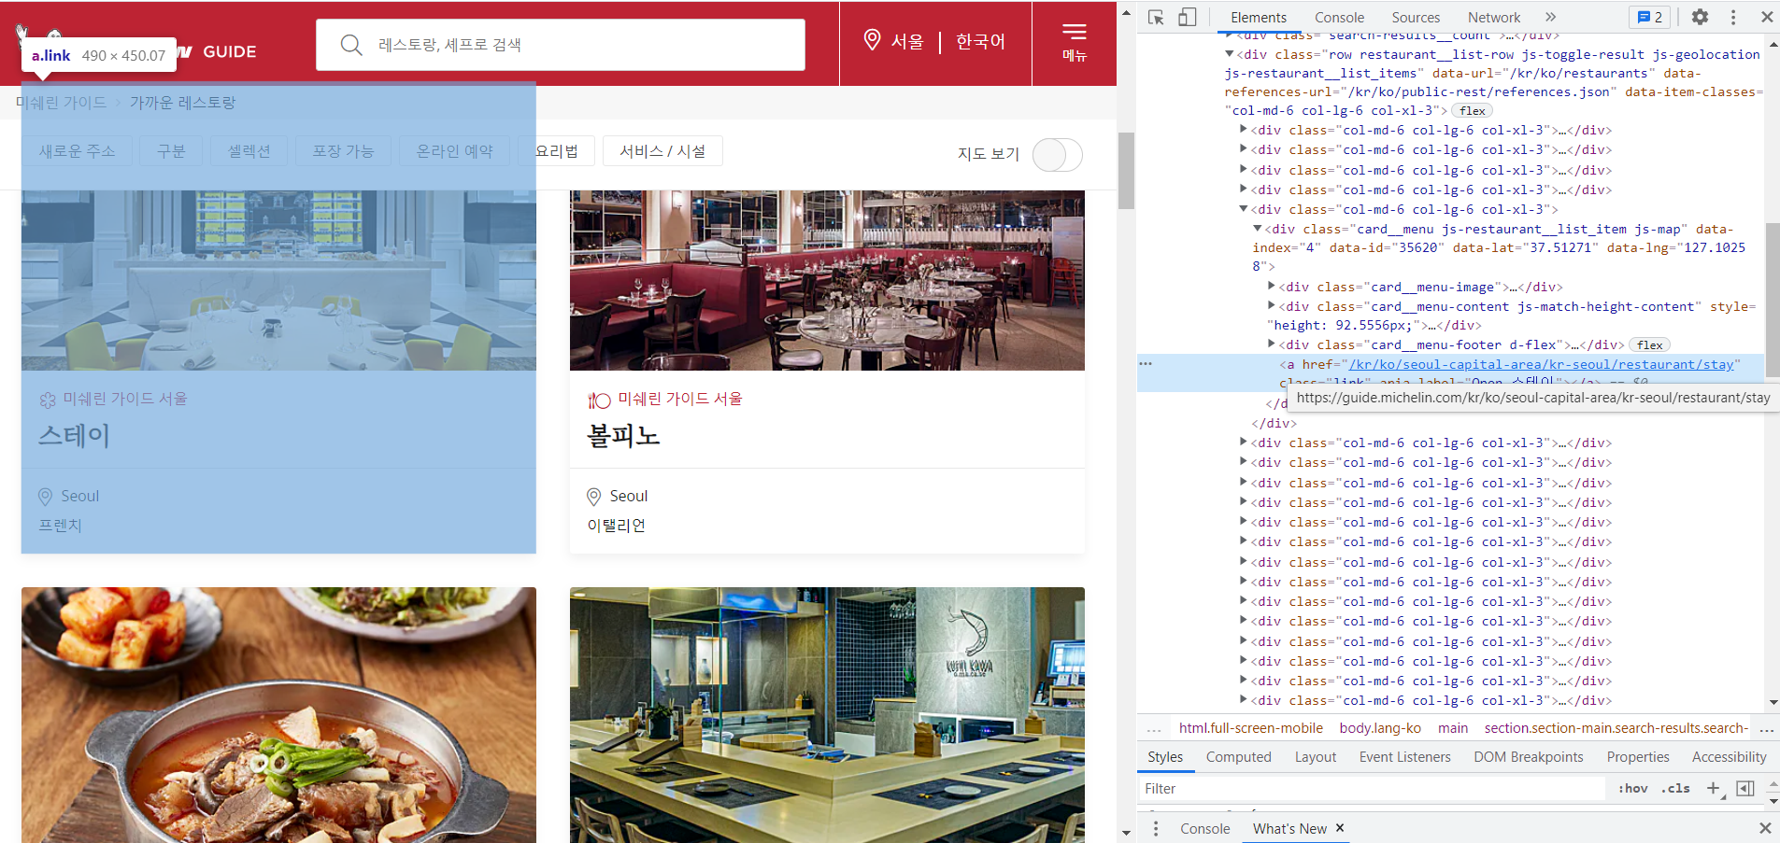Screen dimensions: 1780x843
Task: Click the search magnifier icon
Action: [x=351, y=45]
